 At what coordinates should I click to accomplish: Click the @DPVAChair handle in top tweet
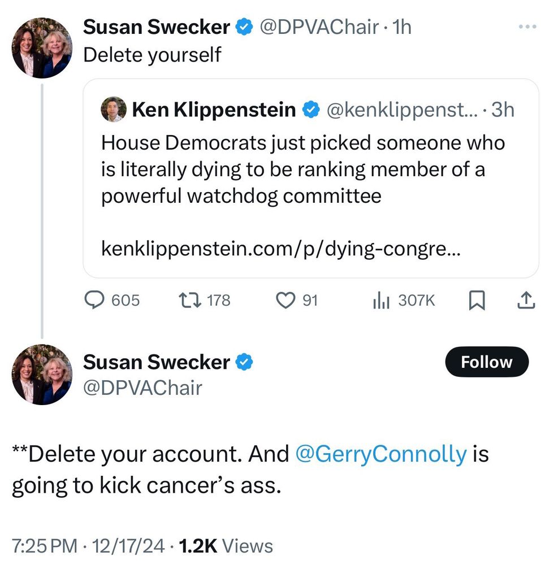[x=318, y=27]
